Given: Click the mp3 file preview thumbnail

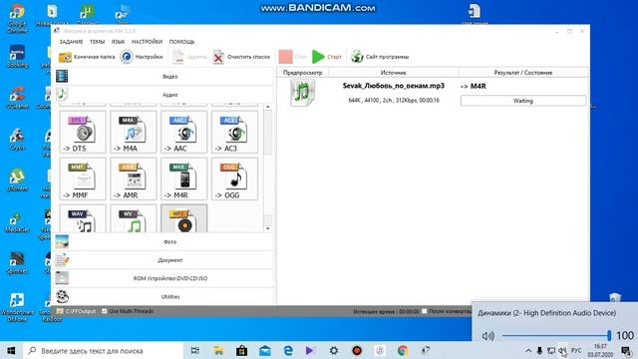Looking at the screenshot, I should point(302,93).
